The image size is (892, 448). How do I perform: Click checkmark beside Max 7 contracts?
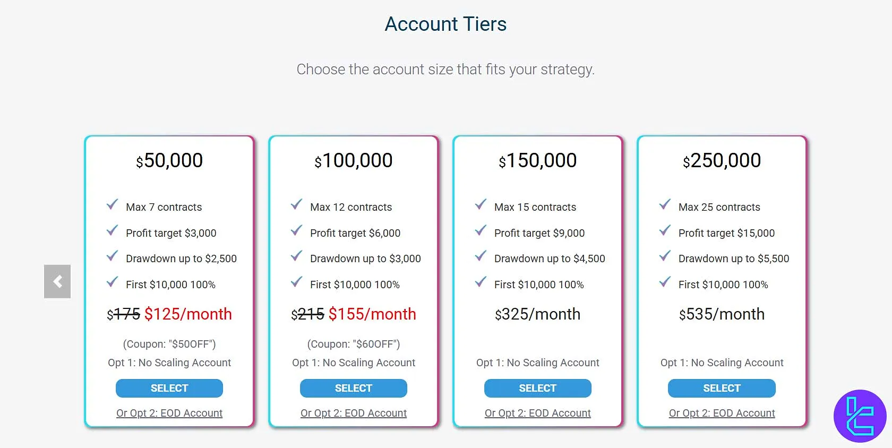tap(112, 205)
